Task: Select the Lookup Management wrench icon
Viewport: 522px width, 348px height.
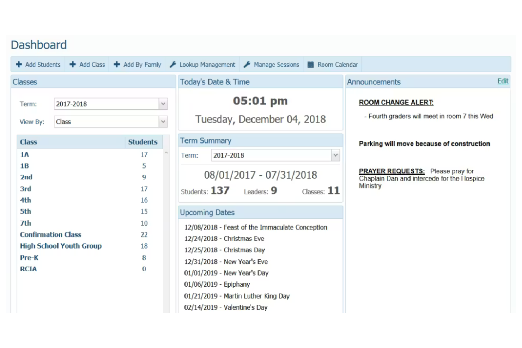Action: pyautogui.click(x=173, y=65)
